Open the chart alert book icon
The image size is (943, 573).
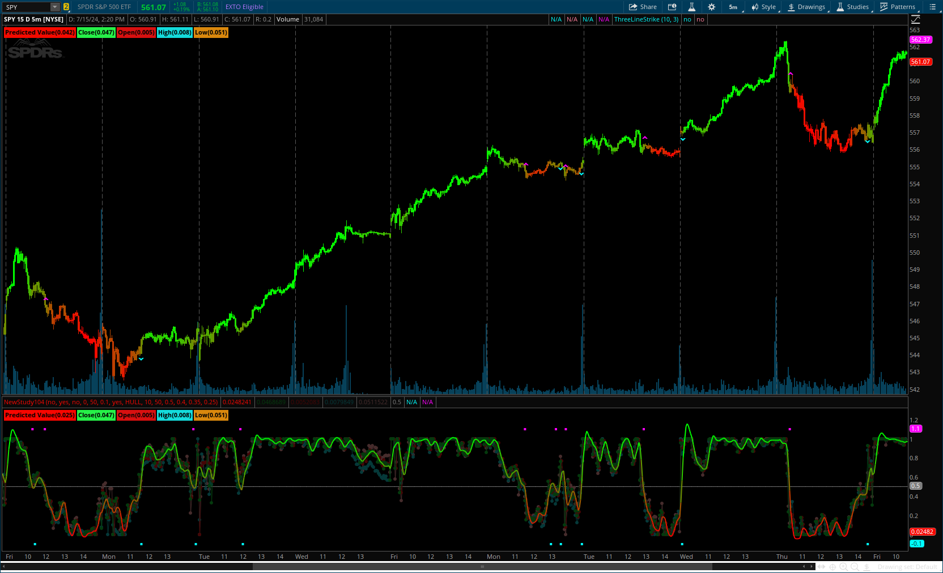[x=672, y=7]
